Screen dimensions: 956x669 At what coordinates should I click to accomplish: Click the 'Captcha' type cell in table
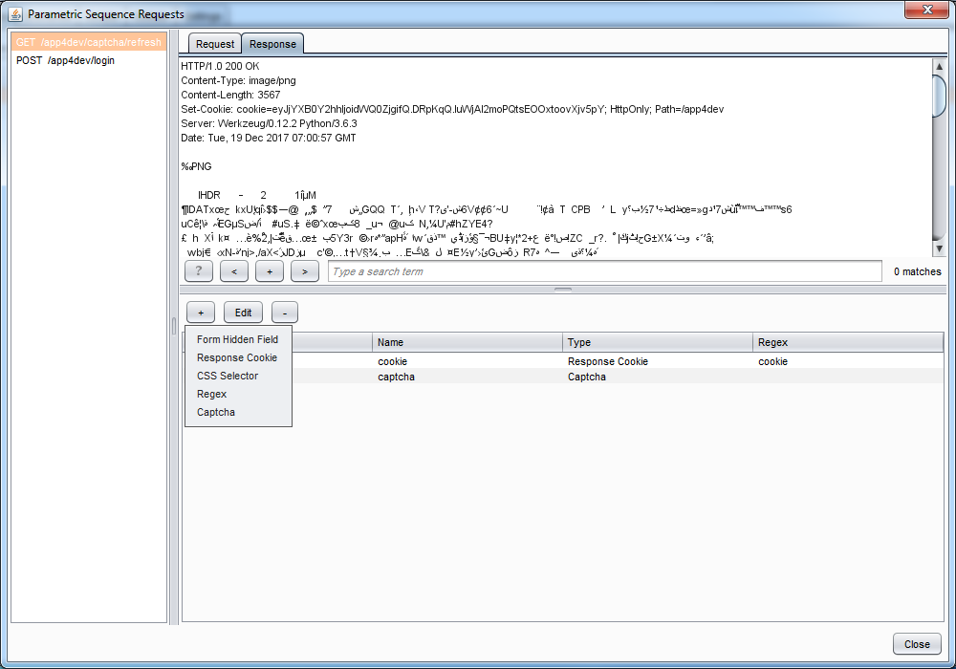pyautogui.click(x=658, y=377)
